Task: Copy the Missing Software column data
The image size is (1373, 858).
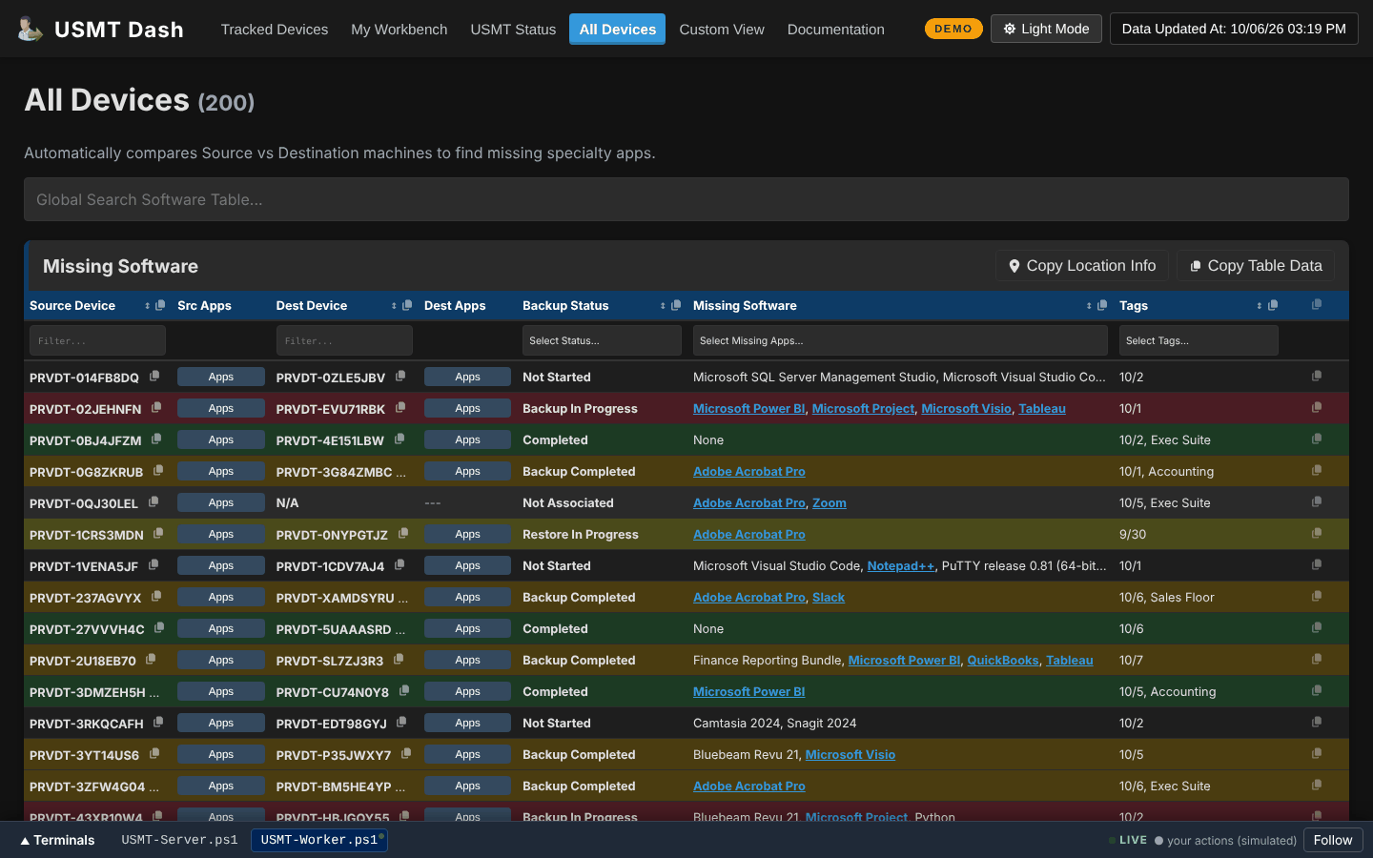Action: 1102,305
